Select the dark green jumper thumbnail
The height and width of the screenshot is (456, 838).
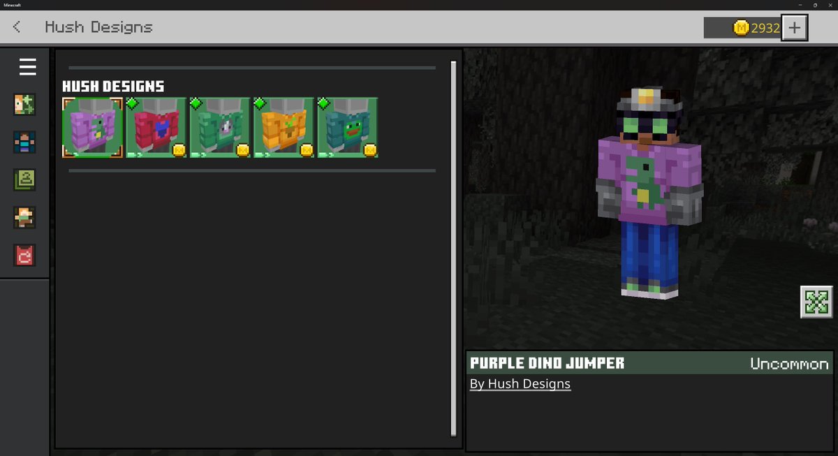(220, 127)
